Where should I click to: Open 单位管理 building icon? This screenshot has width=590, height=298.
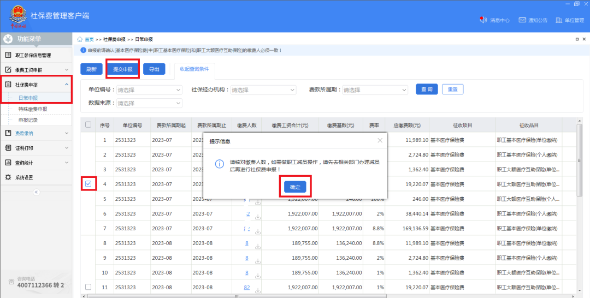[x=559, y=20]
